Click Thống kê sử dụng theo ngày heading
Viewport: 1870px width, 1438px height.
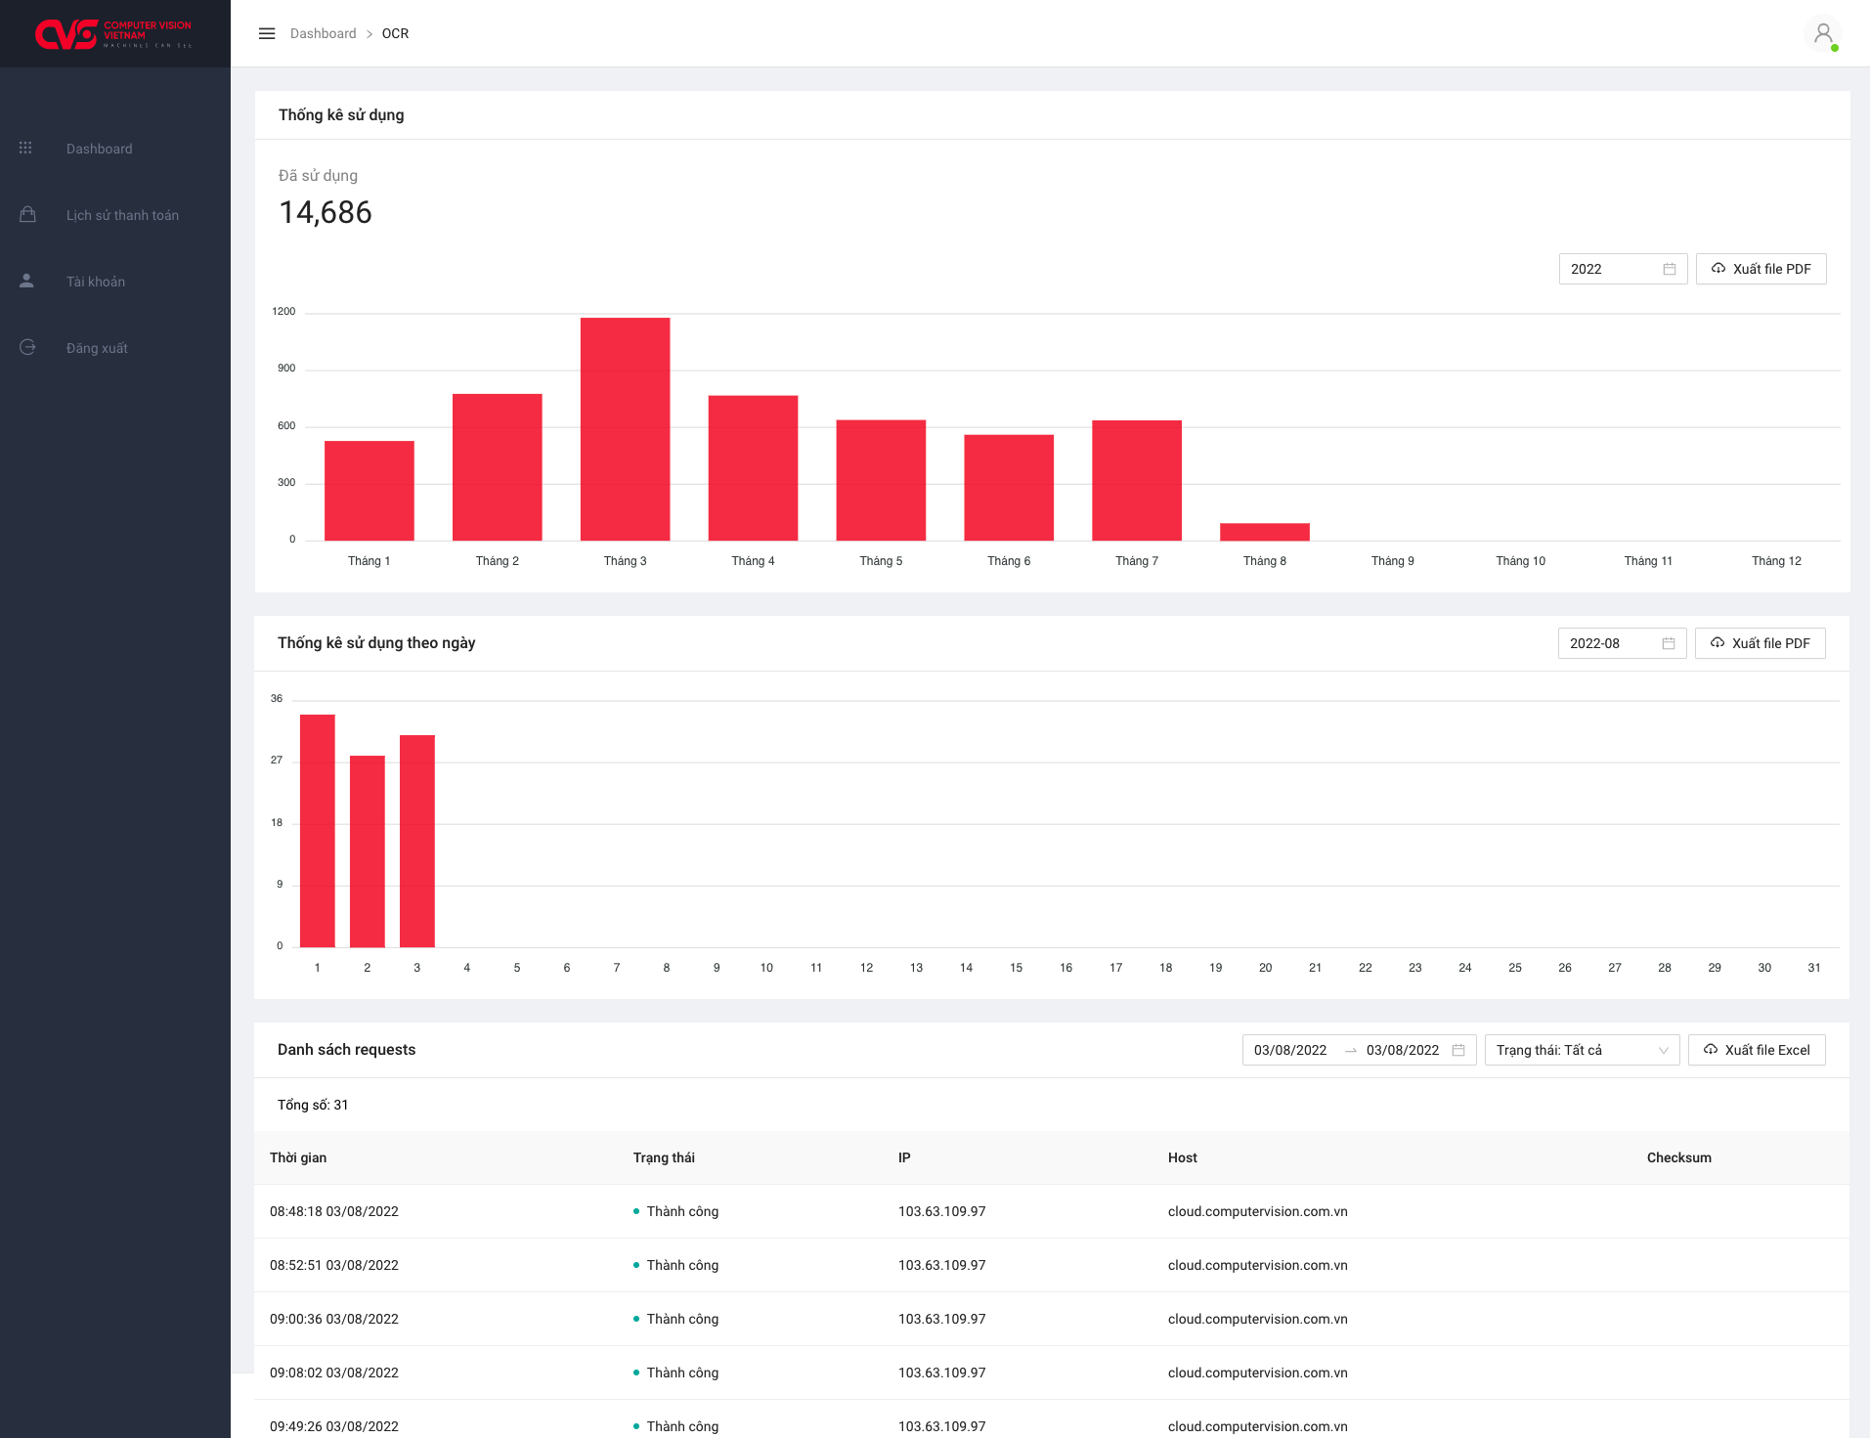[x=376, y=643]
